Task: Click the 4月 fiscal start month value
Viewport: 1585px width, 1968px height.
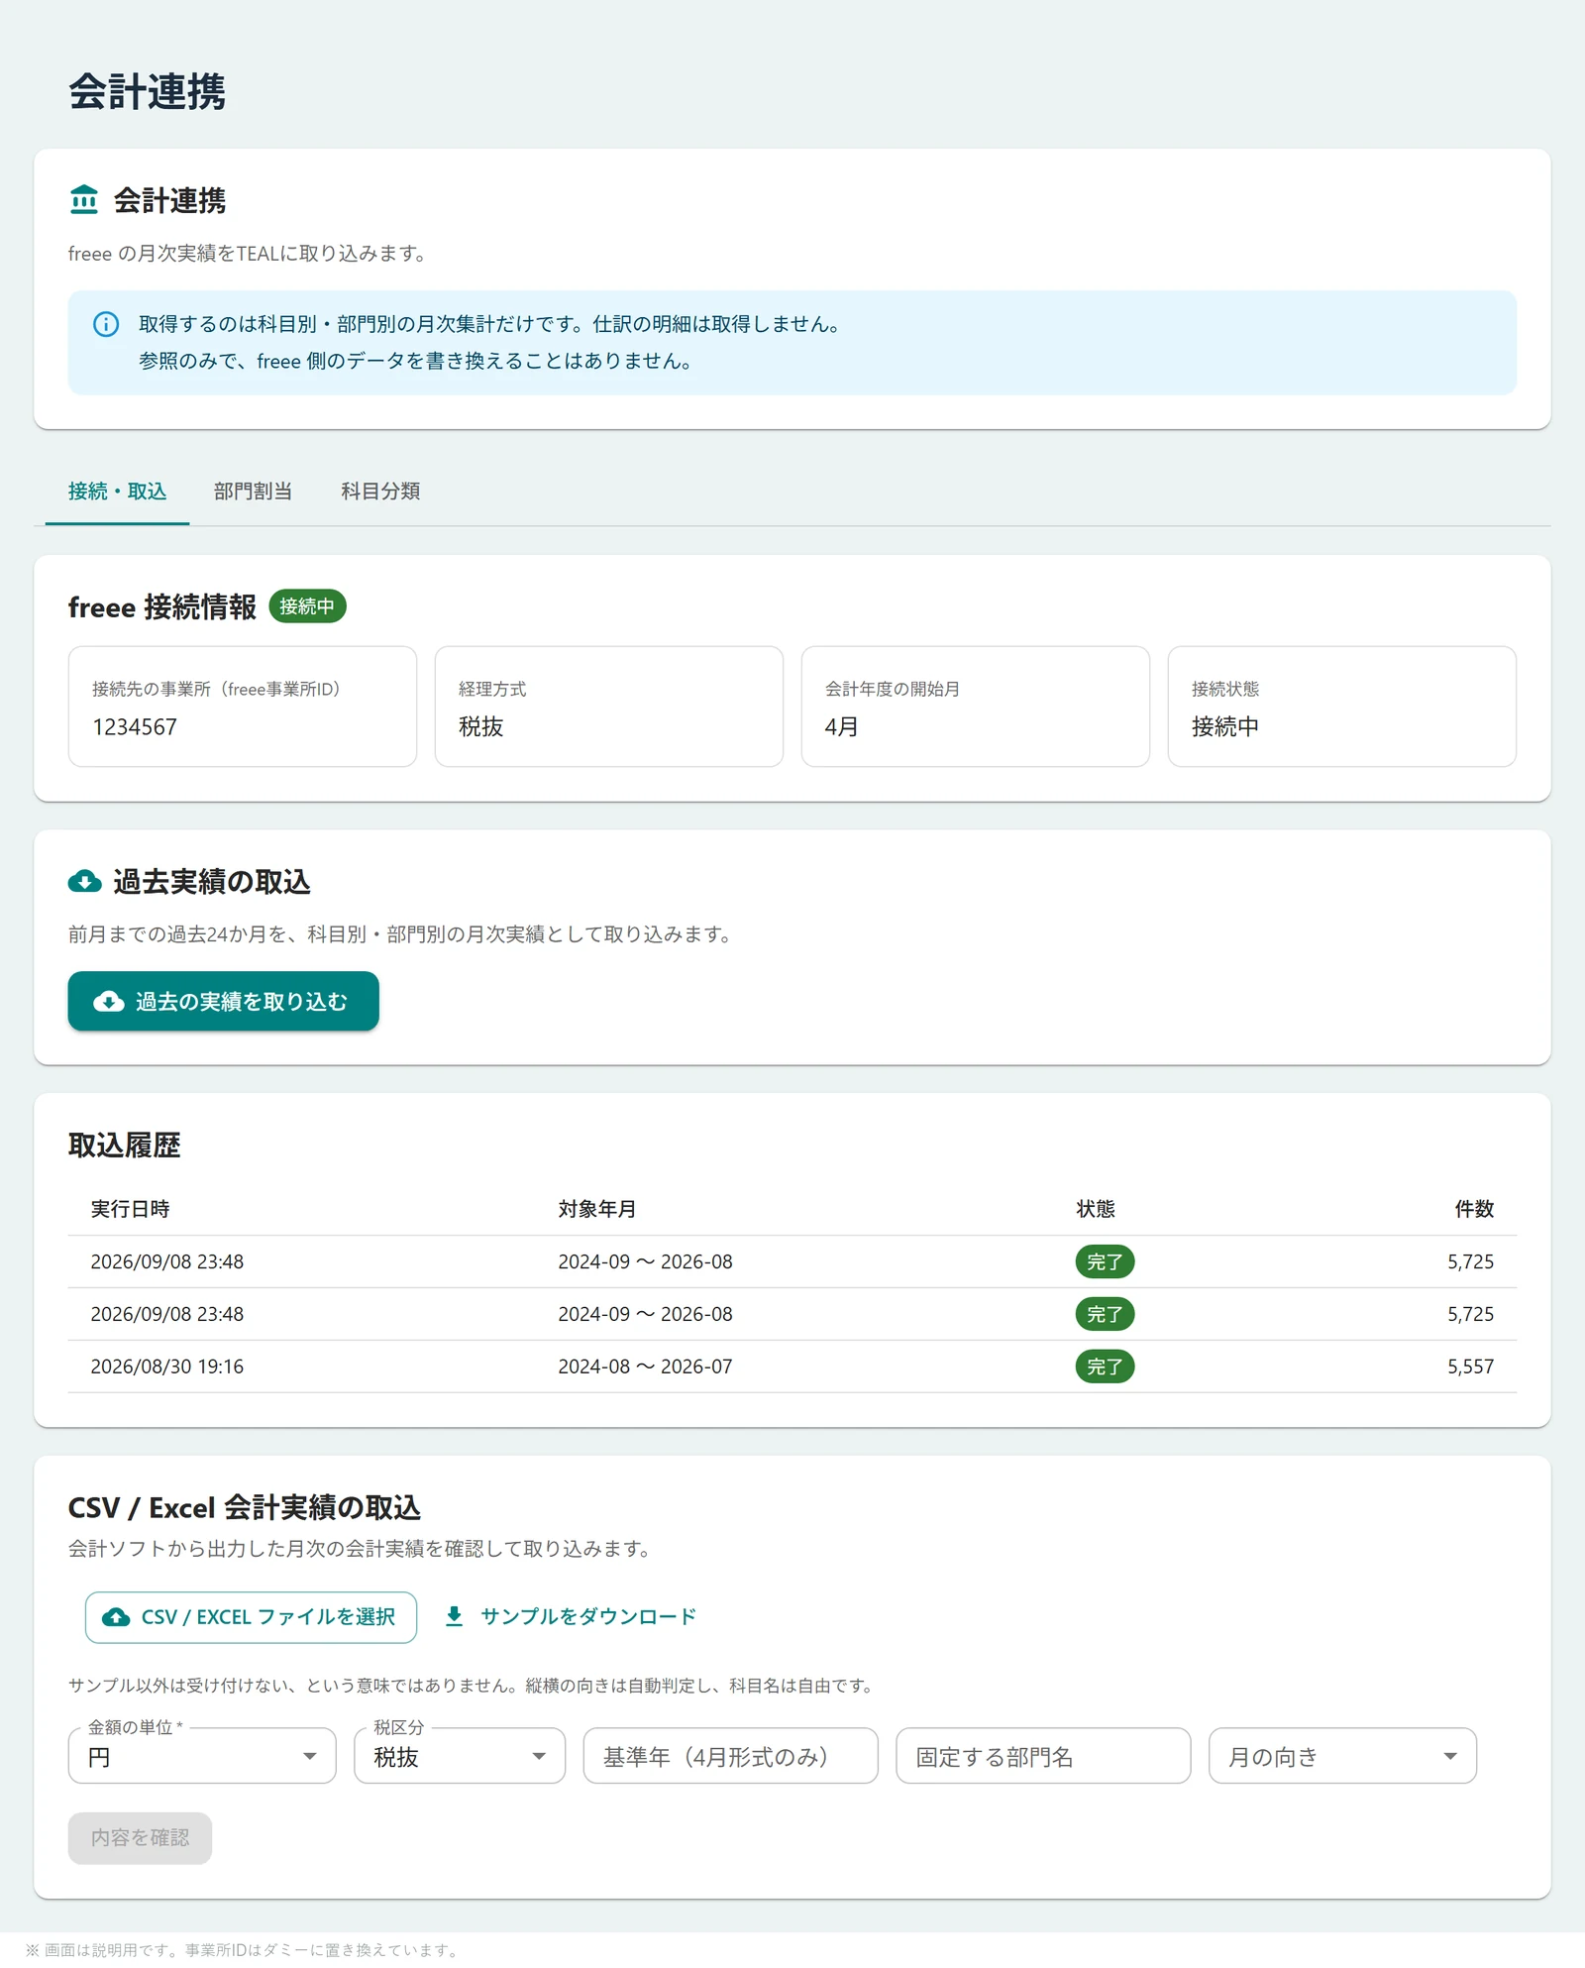Action: pos(841,727)
